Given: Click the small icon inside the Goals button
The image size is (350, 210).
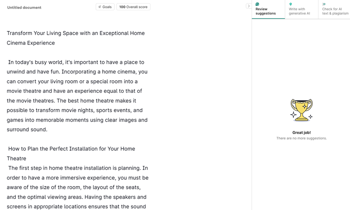Looking at the screenshot, I should tap(100, 7).
